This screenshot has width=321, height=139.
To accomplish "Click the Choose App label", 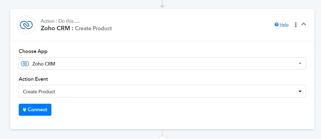I will 33,51.
